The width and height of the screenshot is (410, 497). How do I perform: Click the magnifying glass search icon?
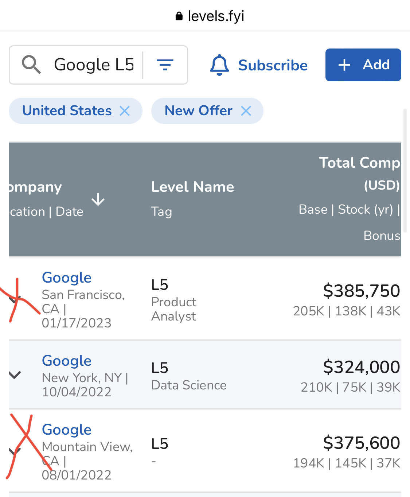31,65
